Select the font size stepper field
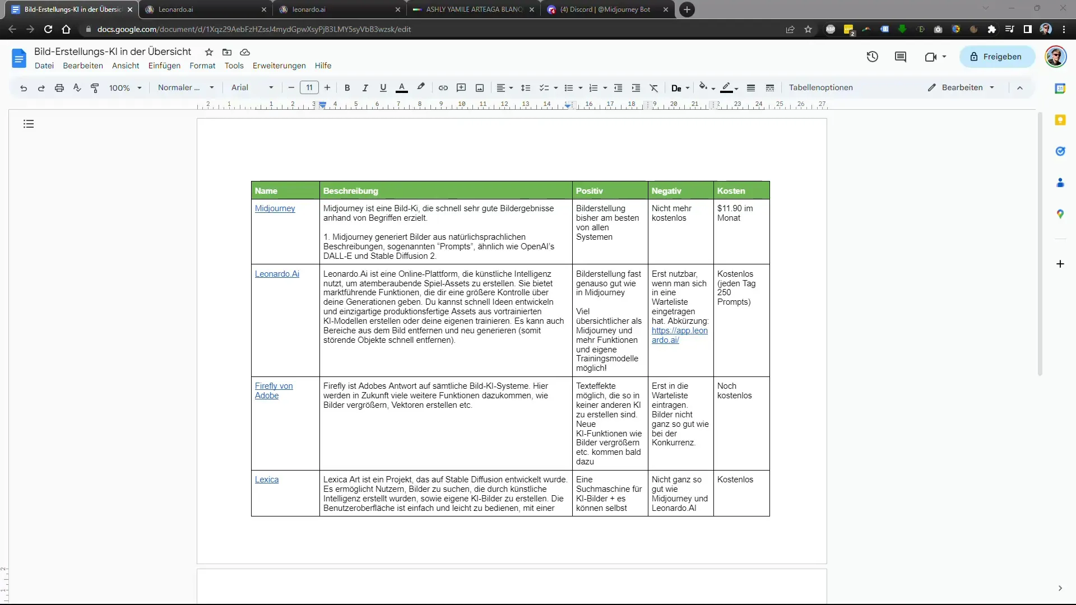This screenshot has height=605, width=1076. click(x=310, y=87)
